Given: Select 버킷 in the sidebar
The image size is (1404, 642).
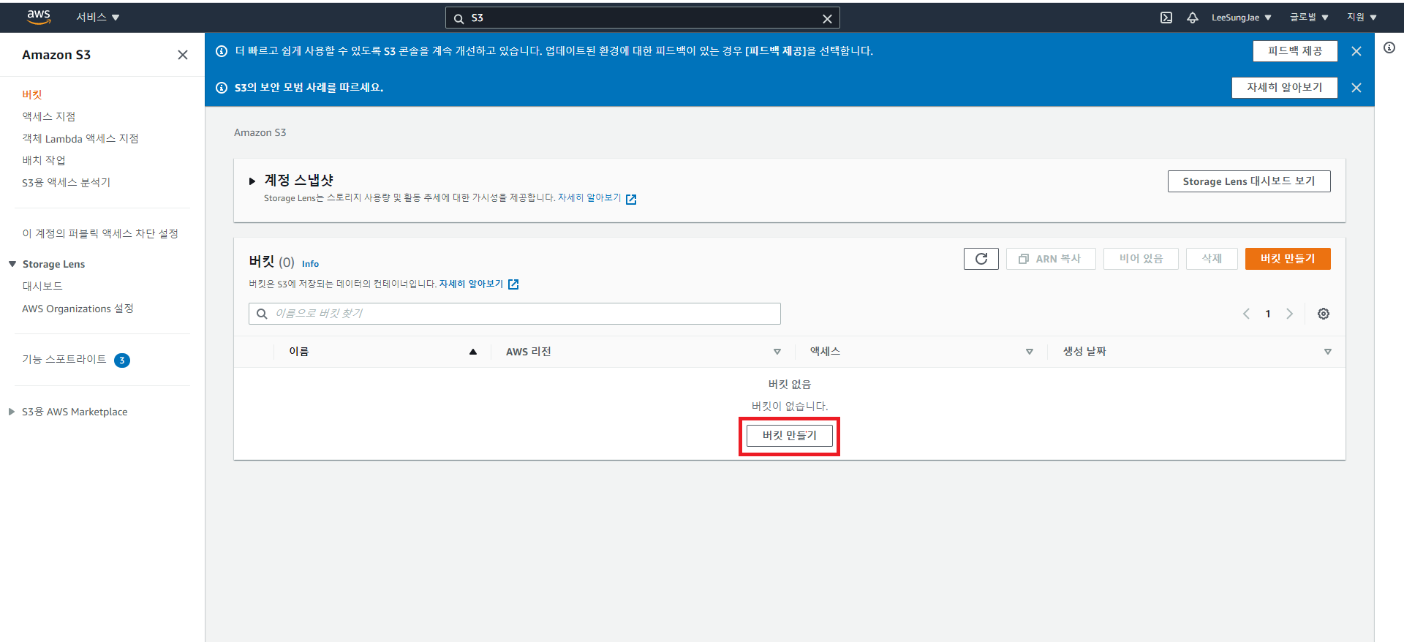Looking at the screenshot, I should 32,94.
